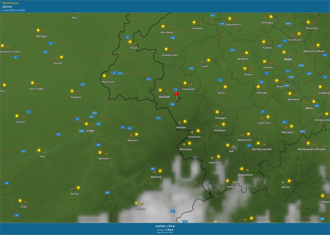Click the sun icon at Tongeren
This screenshot has height=235, width=330.
click(72, 91)
